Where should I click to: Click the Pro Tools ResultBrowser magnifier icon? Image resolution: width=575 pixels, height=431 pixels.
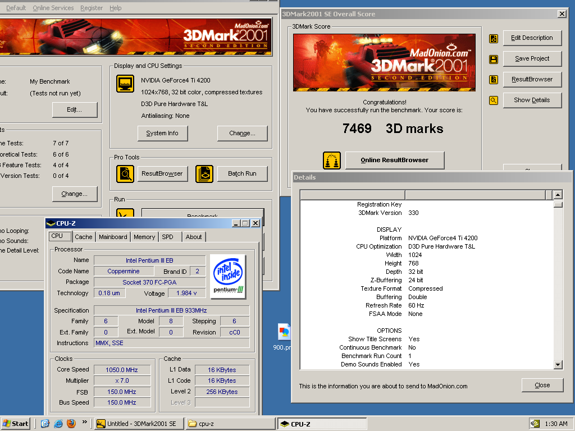[x=125, y=174]
